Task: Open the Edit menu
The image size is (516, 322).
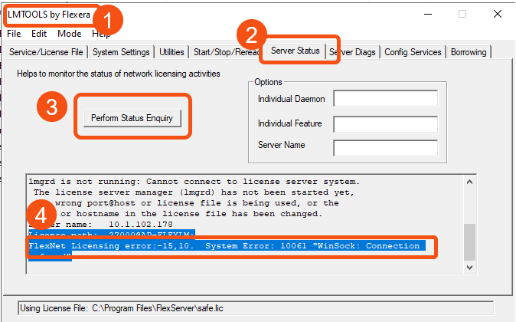Action: [x=39, y=34]
